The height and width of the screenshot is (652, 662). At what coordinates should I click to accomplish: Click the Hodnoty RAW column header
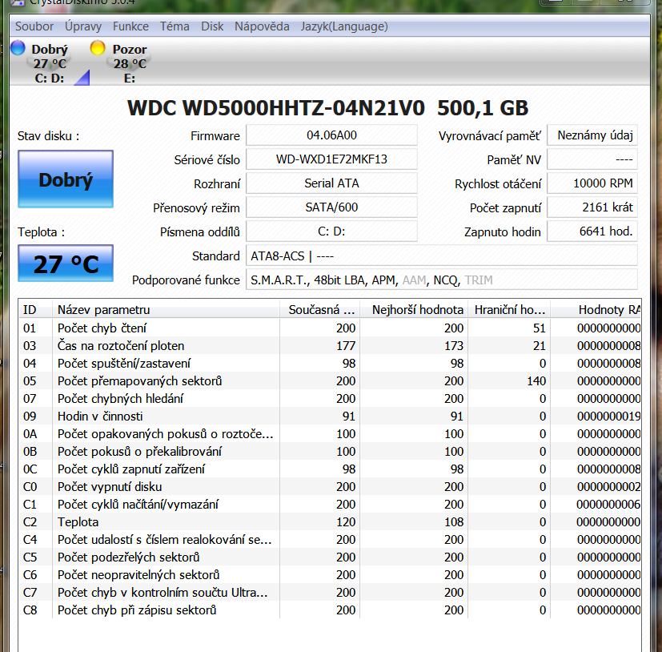point(596,310)
